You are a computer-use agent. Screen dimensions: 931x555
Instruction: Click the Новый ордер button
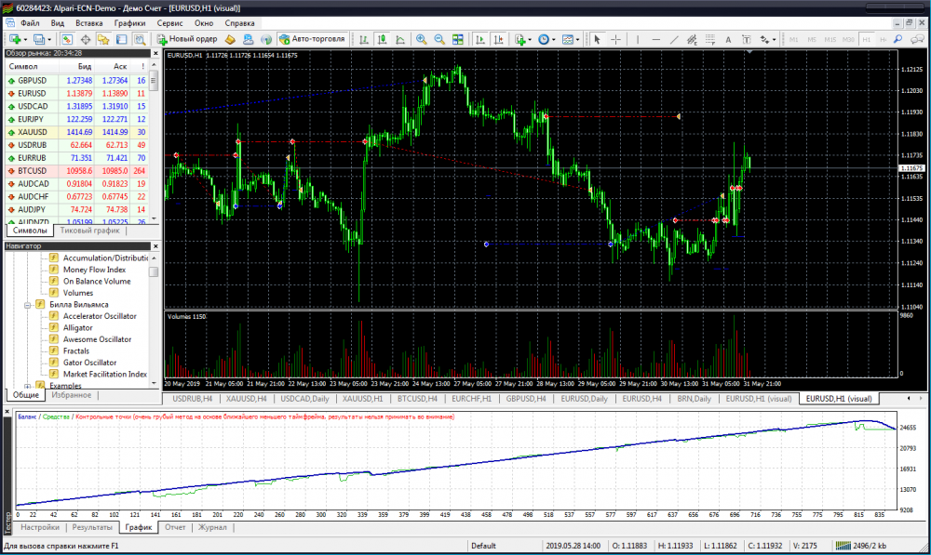point(186,39)
